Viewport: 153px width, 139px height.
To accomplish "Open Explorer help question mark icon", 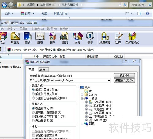I will (x=147, y=13).
